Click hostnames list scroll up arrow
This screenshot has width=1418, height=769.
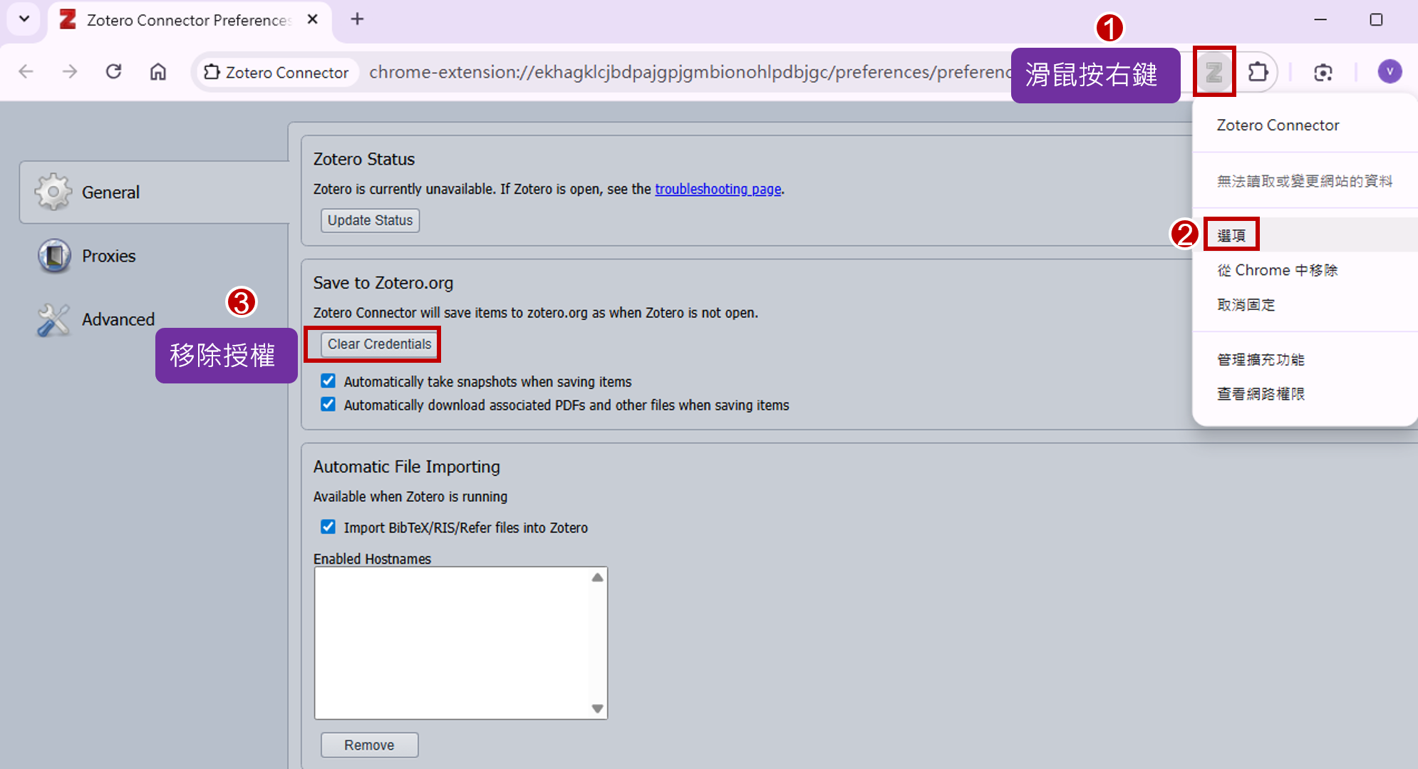597,578
